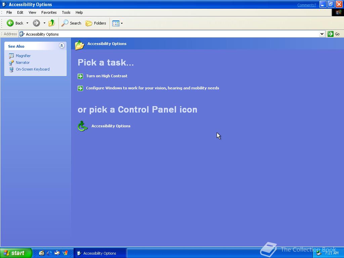Select Configure Windows for vision, hearing needs
The image size is (344, 258).
pos(153,88)
